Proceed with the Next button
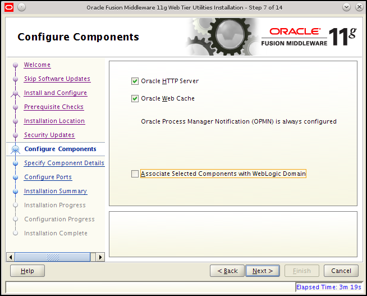The width and height of the screenshot is (367, 296). point(263,271)
